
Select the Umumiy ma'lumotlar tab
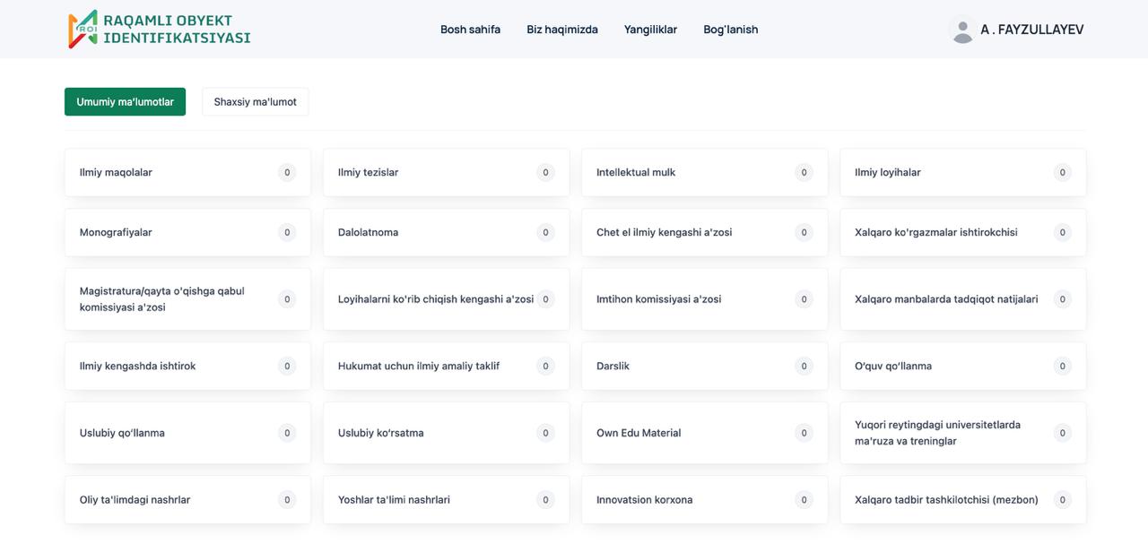[x=125, y=101]
